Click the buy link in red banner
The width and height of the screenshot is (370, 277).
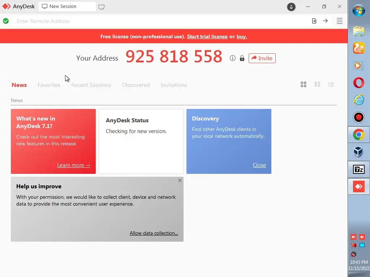(x=242, y=36)
